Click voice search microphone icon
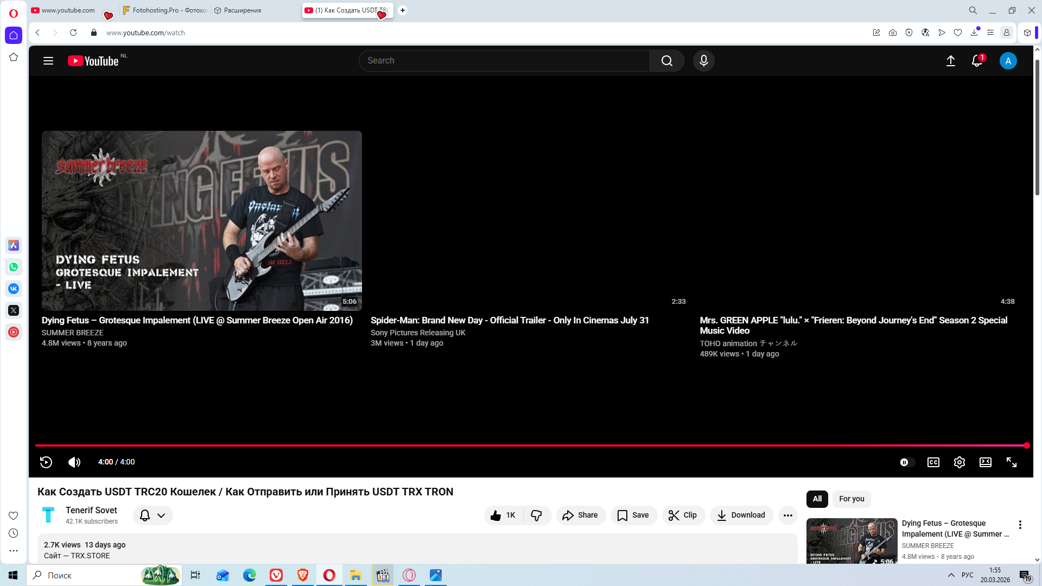Screen dimensions: 1042x586 [703, 61]
